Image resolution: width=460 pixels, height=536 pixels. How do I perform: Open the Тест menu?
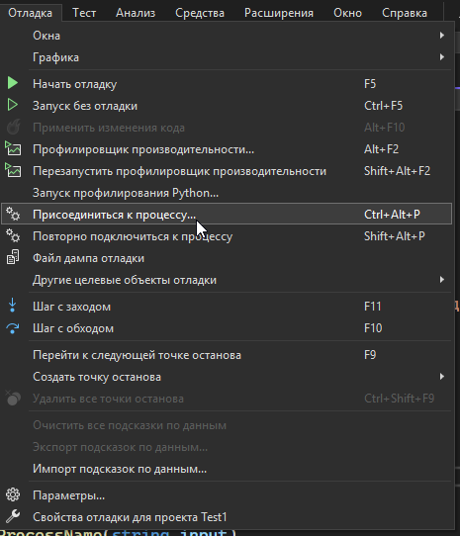tap(84, 13)
